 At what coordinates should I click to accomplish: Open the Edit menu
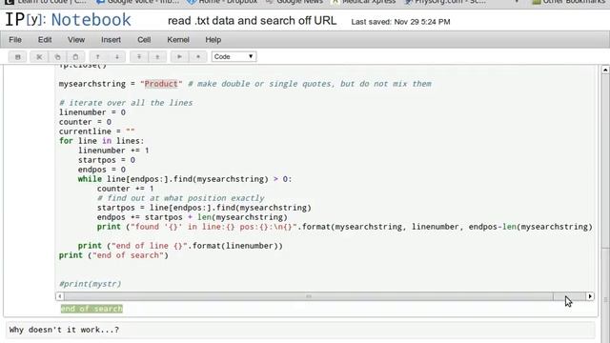tap(45, 40)
